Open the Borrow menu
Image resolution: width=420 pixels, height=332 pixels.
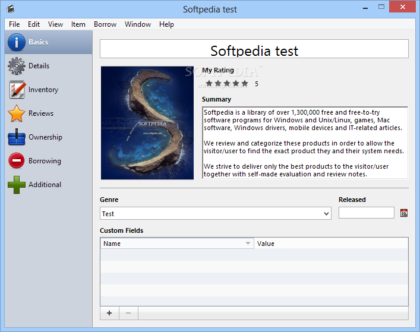click(x=105, y=24)
